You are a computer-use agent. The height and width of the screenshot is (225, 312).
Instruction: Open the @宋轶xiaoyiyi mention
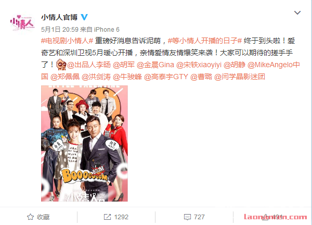coord(199,65)
